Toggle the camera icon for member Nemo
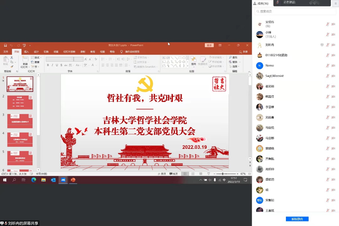This screenshot has height=226, width=339. coord(333,66)
